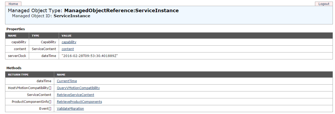Open the RetrieveProductComponents method link

coord(79,102)
